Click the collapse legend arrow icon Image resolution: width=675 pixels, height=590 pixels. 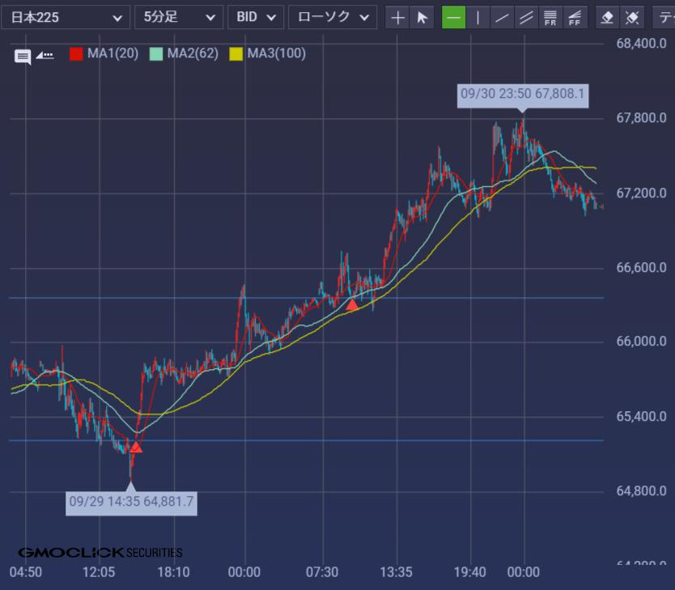click(x=45, y=55)
